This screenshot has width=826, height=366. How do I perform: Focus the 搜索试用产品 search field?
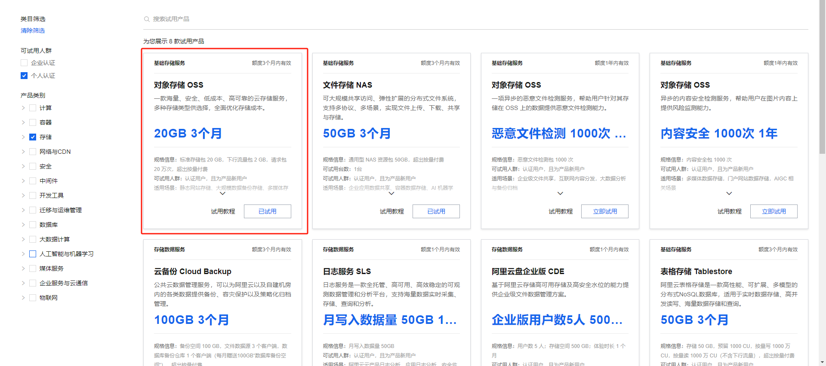[475, 19]
